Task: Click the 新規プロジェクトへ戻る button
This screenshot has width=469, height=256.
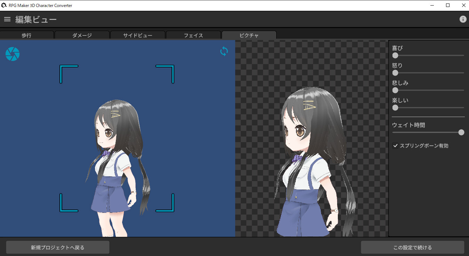Action: (x=57, y=247)
